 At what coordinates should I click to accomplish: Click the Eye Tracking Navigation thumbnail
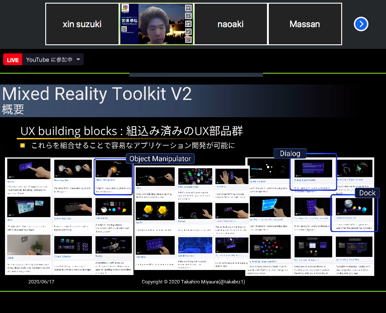(314, 247)
